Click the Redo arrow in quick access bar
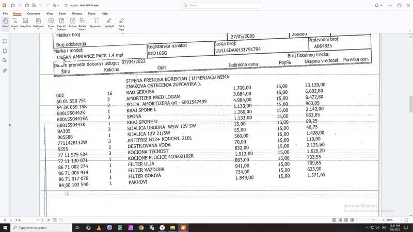This screenshot has width=413, height=232. coord(47,5)
